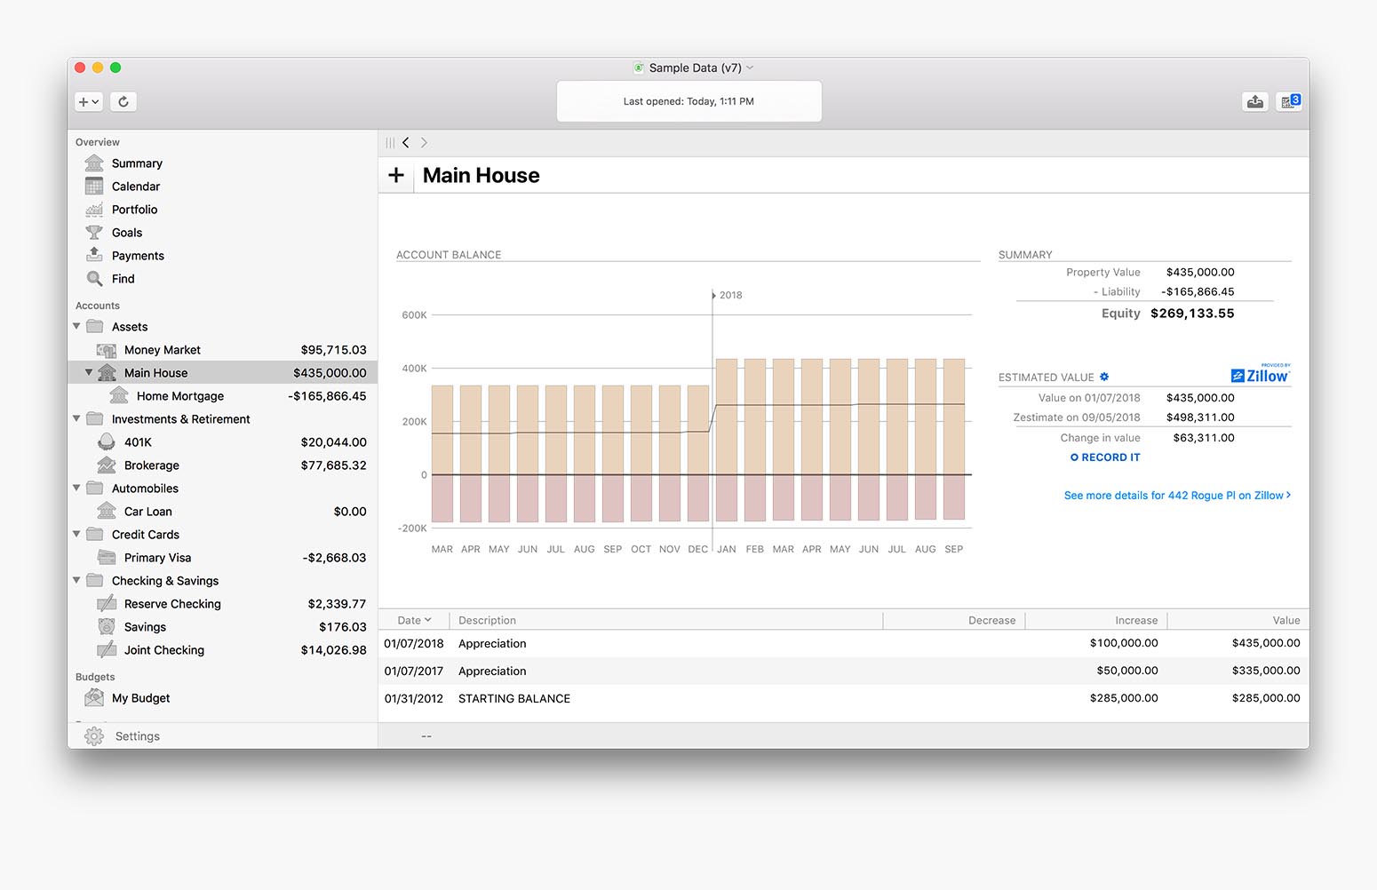Click the Estimated Value settings gear
This screenshot has width=1377, height=890.
pyautogui.click(x=1104, y=377)
